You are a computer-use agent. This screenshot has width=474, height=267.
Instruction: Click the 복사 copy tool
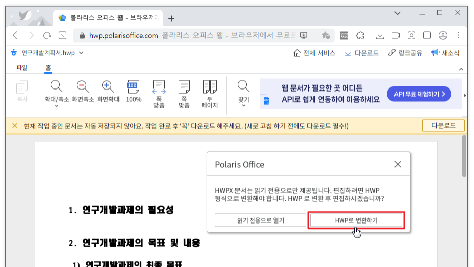[22, 91]
